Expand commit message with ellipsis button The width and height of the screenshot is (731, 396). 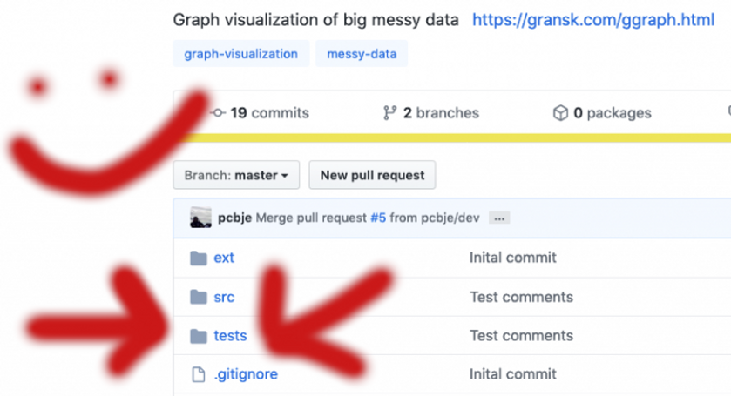coord(499,218)
